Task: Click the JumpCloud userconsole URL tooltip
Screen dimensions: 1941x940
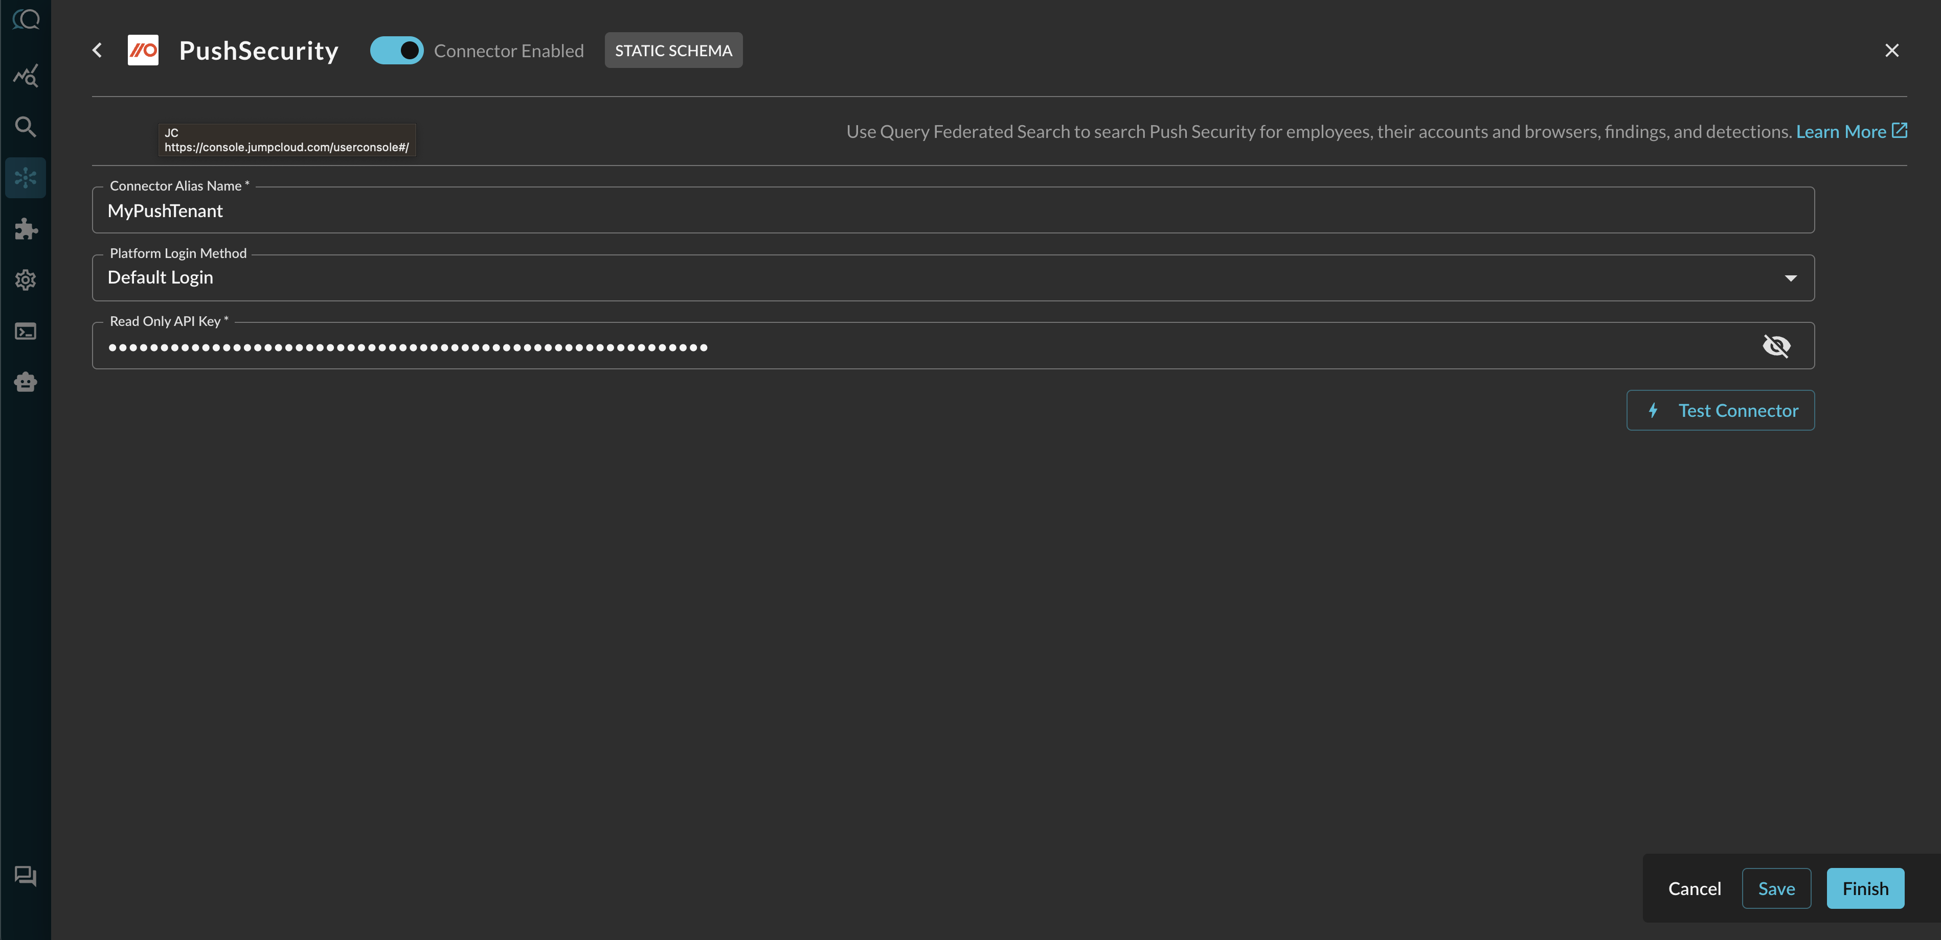Action: (x=286, y=140)
